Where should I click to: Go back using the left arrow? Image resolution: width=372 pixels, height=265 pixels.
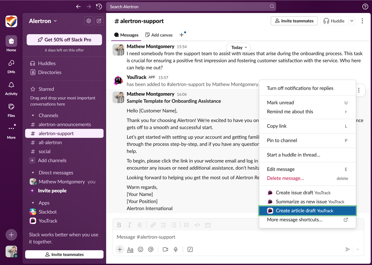(x=78, y=6)
